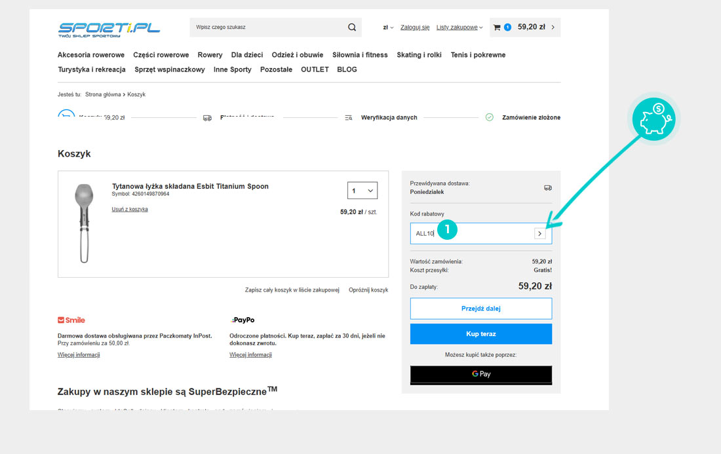Click the Usuń z koszyka link

(x=130, y=210)
